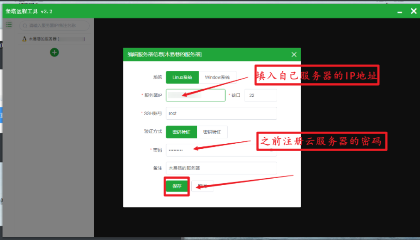Click the SSH账号 field containing root
This screenshot has width=420, height=240.
click(x=221, y=113)
